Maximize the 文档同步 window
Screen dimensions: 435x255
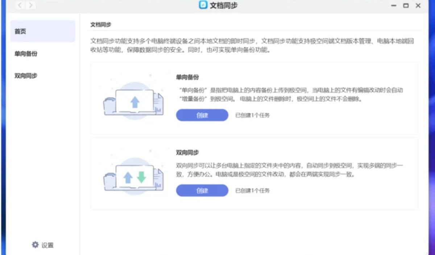[x=406, y=6]
